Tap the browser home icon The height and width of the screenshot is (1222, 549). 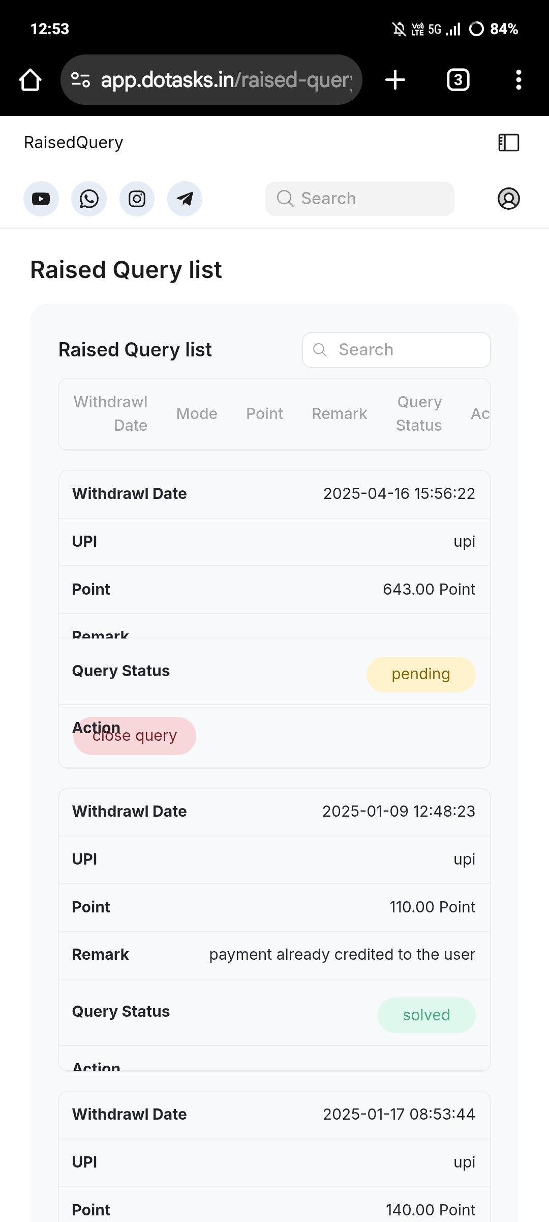click(x=30, y=80)
